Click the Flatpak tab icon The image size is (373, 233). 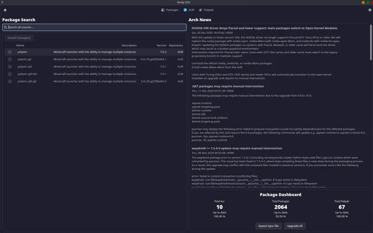point(201,10)
